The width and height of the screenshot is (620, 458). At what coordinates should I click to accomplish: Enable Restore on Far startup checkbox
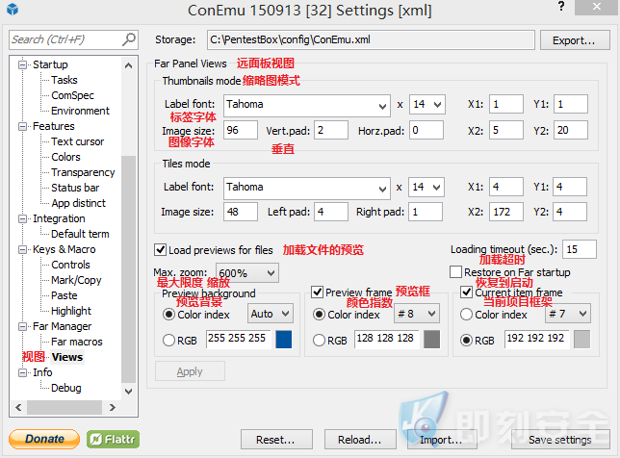[456, 272]
